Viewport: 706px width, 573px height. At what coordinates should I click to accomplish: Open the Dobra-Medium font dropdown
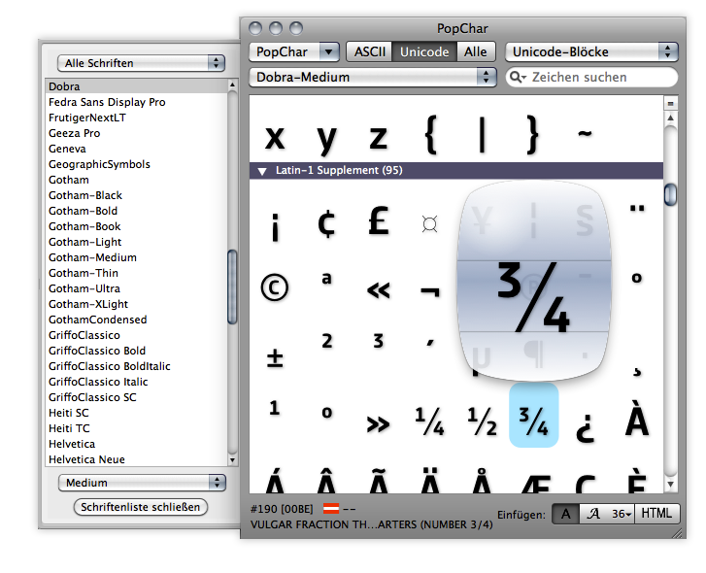tap(373, 77)
